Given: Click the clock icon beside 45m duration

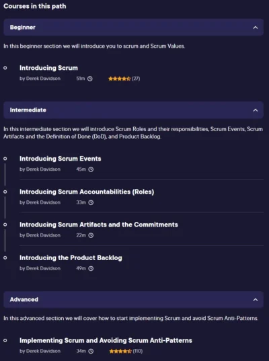Looking at the screenshot, I should 91,169.
